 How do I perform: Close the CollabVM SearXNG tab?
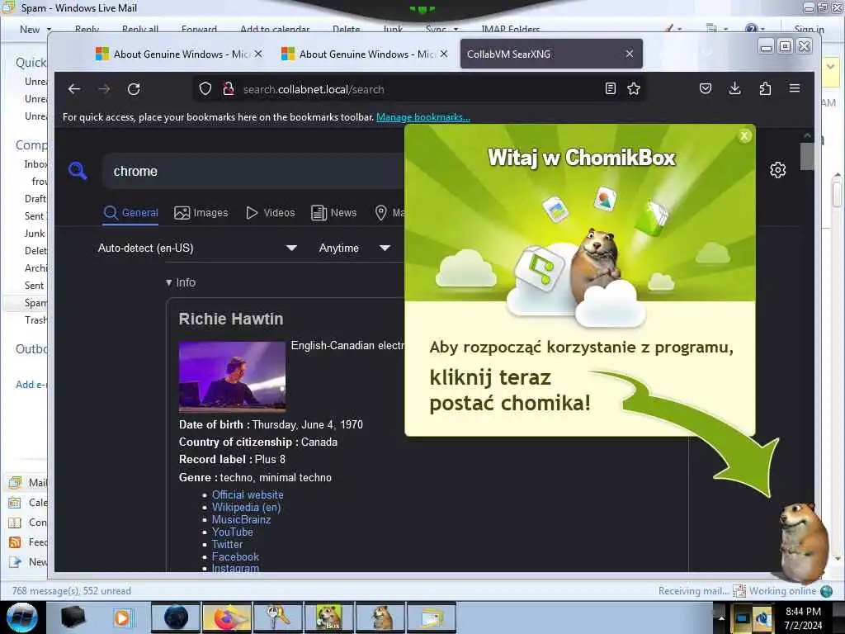(x=630, y=54)
